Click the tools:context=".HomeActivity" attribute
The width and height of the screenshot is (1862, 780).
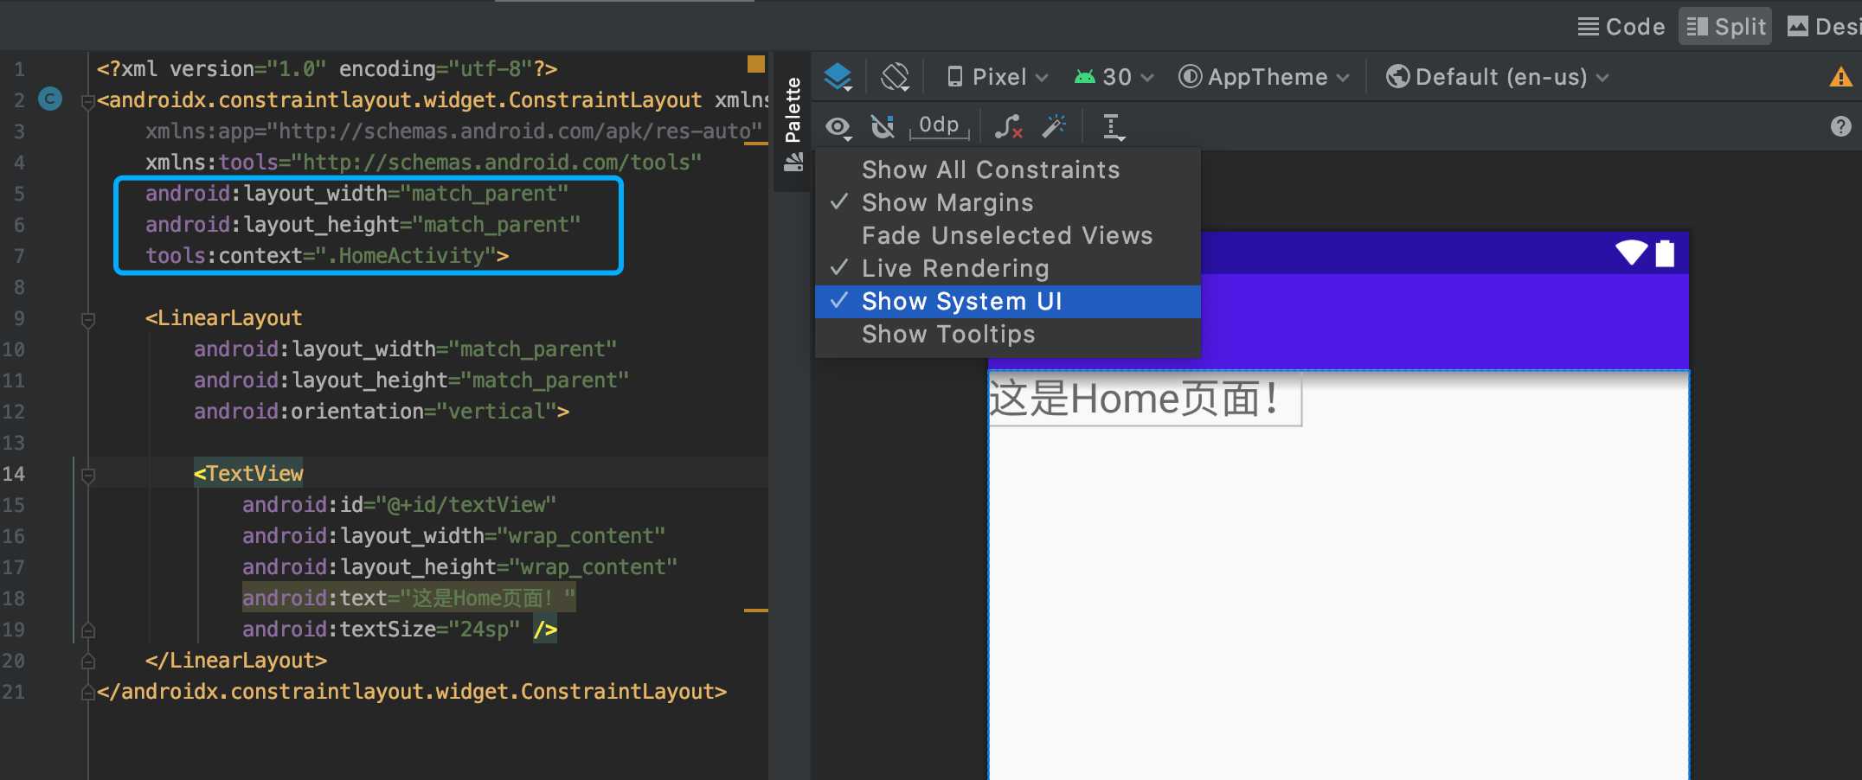[320, 255]
